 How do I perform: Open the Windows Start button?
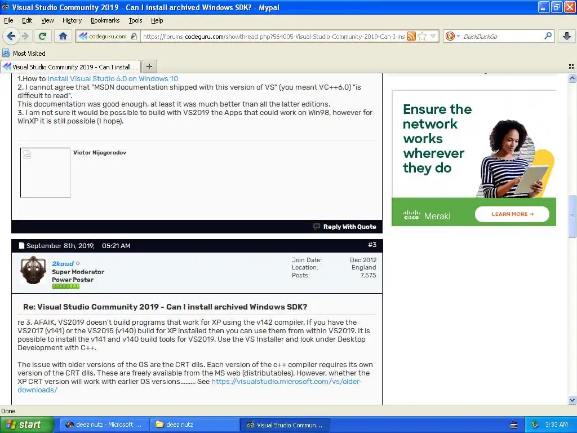(x=26, y=425)
